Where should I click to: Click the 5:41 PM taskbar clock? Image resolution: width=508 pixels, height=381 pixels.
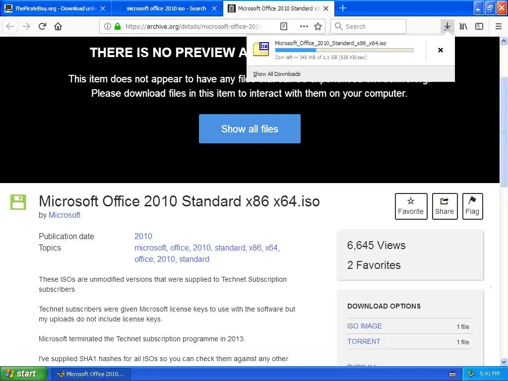(490, 374)
